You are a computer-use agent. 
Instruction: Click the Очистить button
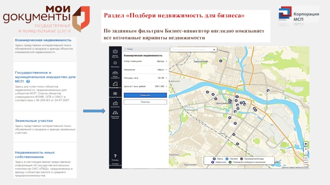pyautogui.click(x=145, y=102)
